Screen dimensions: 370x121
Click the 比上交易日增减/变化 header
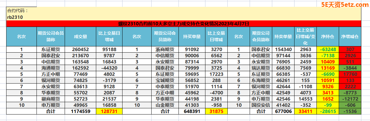coord(305,37)
